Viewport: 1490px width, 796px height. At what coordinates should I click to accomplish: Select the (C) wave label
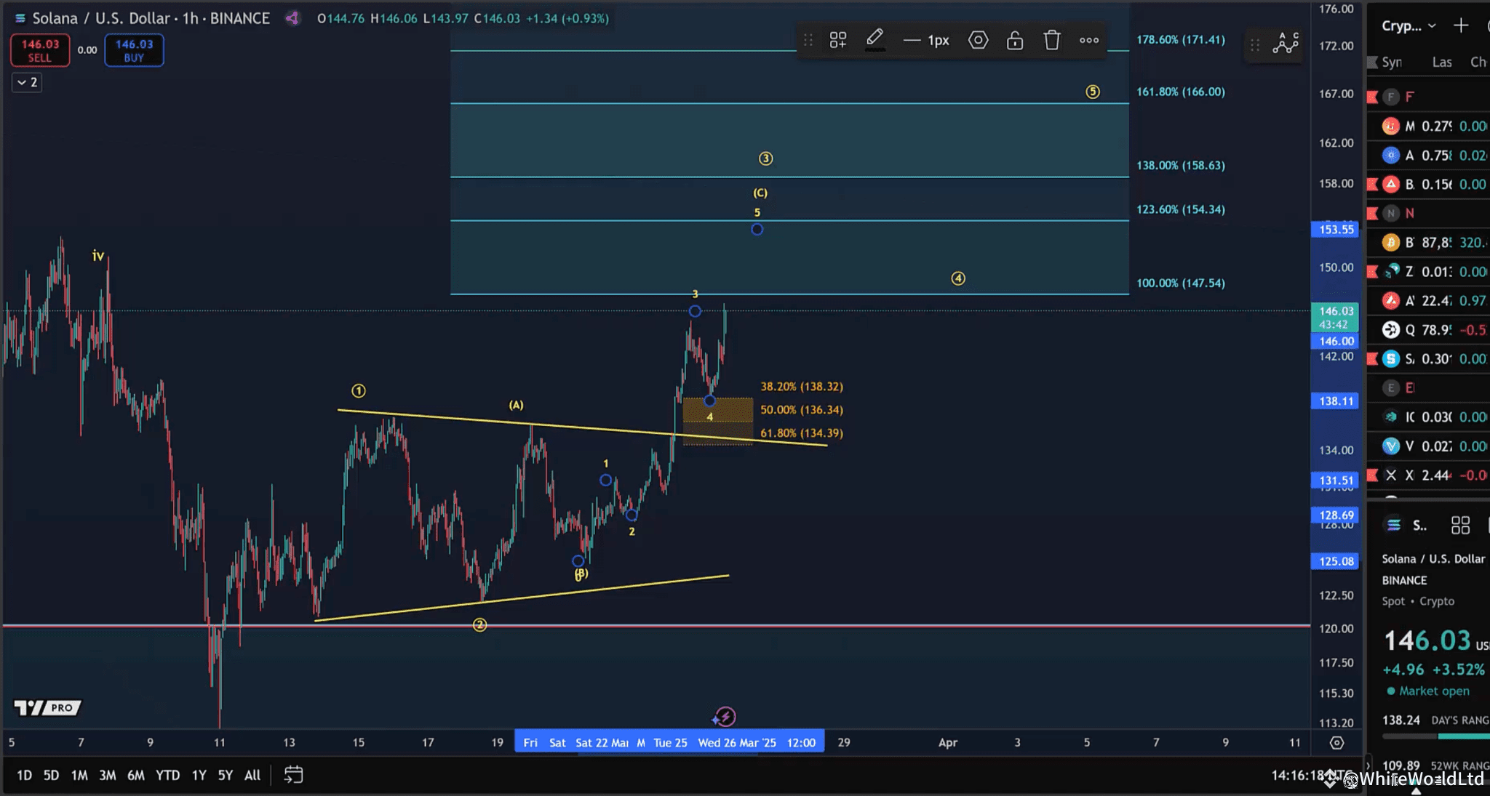click(x=760, y=193)
